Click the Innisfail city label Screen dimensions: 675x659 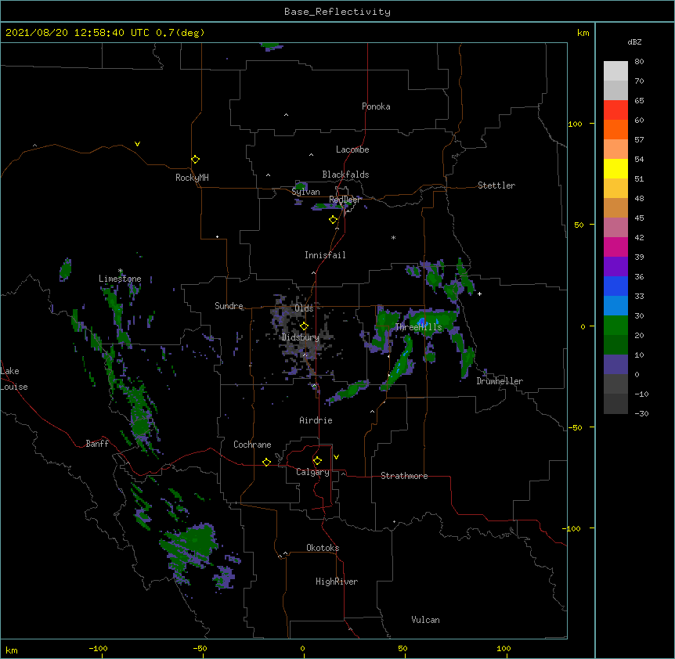tap(325, 255)
